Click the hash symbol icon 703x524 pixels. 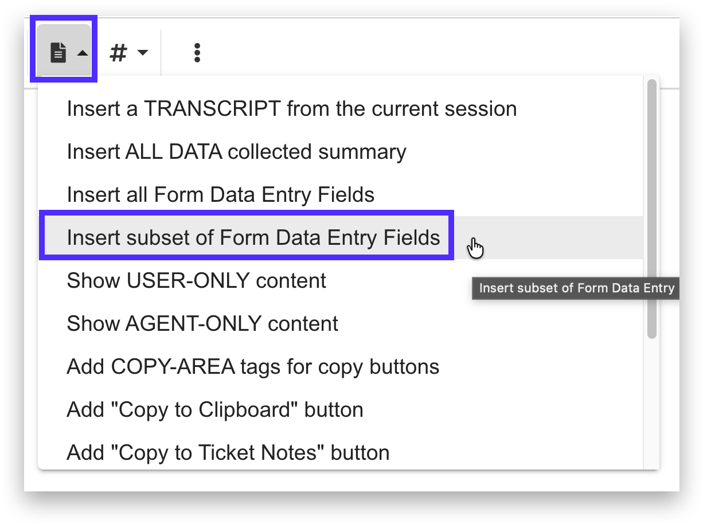point(118,53)
